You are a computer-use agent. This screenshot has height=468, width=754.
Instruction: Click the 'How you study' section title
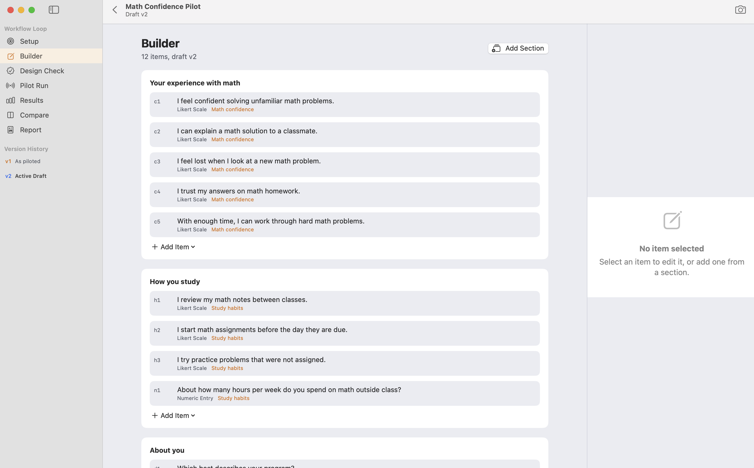[x=175, y=282]
